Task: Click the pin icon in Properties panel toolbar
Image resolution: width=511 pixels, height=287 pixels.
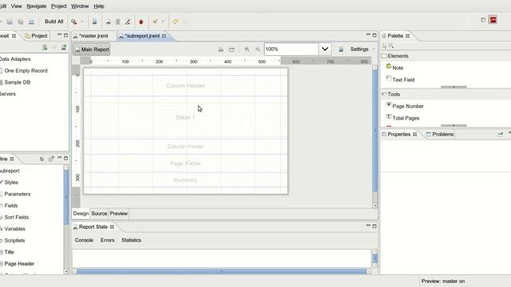Action: pyautogui.click(x=501, y=135)
